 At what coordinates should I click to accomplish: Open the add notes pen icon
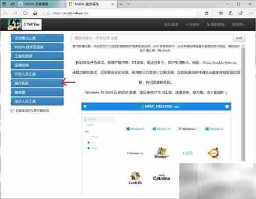230,13
